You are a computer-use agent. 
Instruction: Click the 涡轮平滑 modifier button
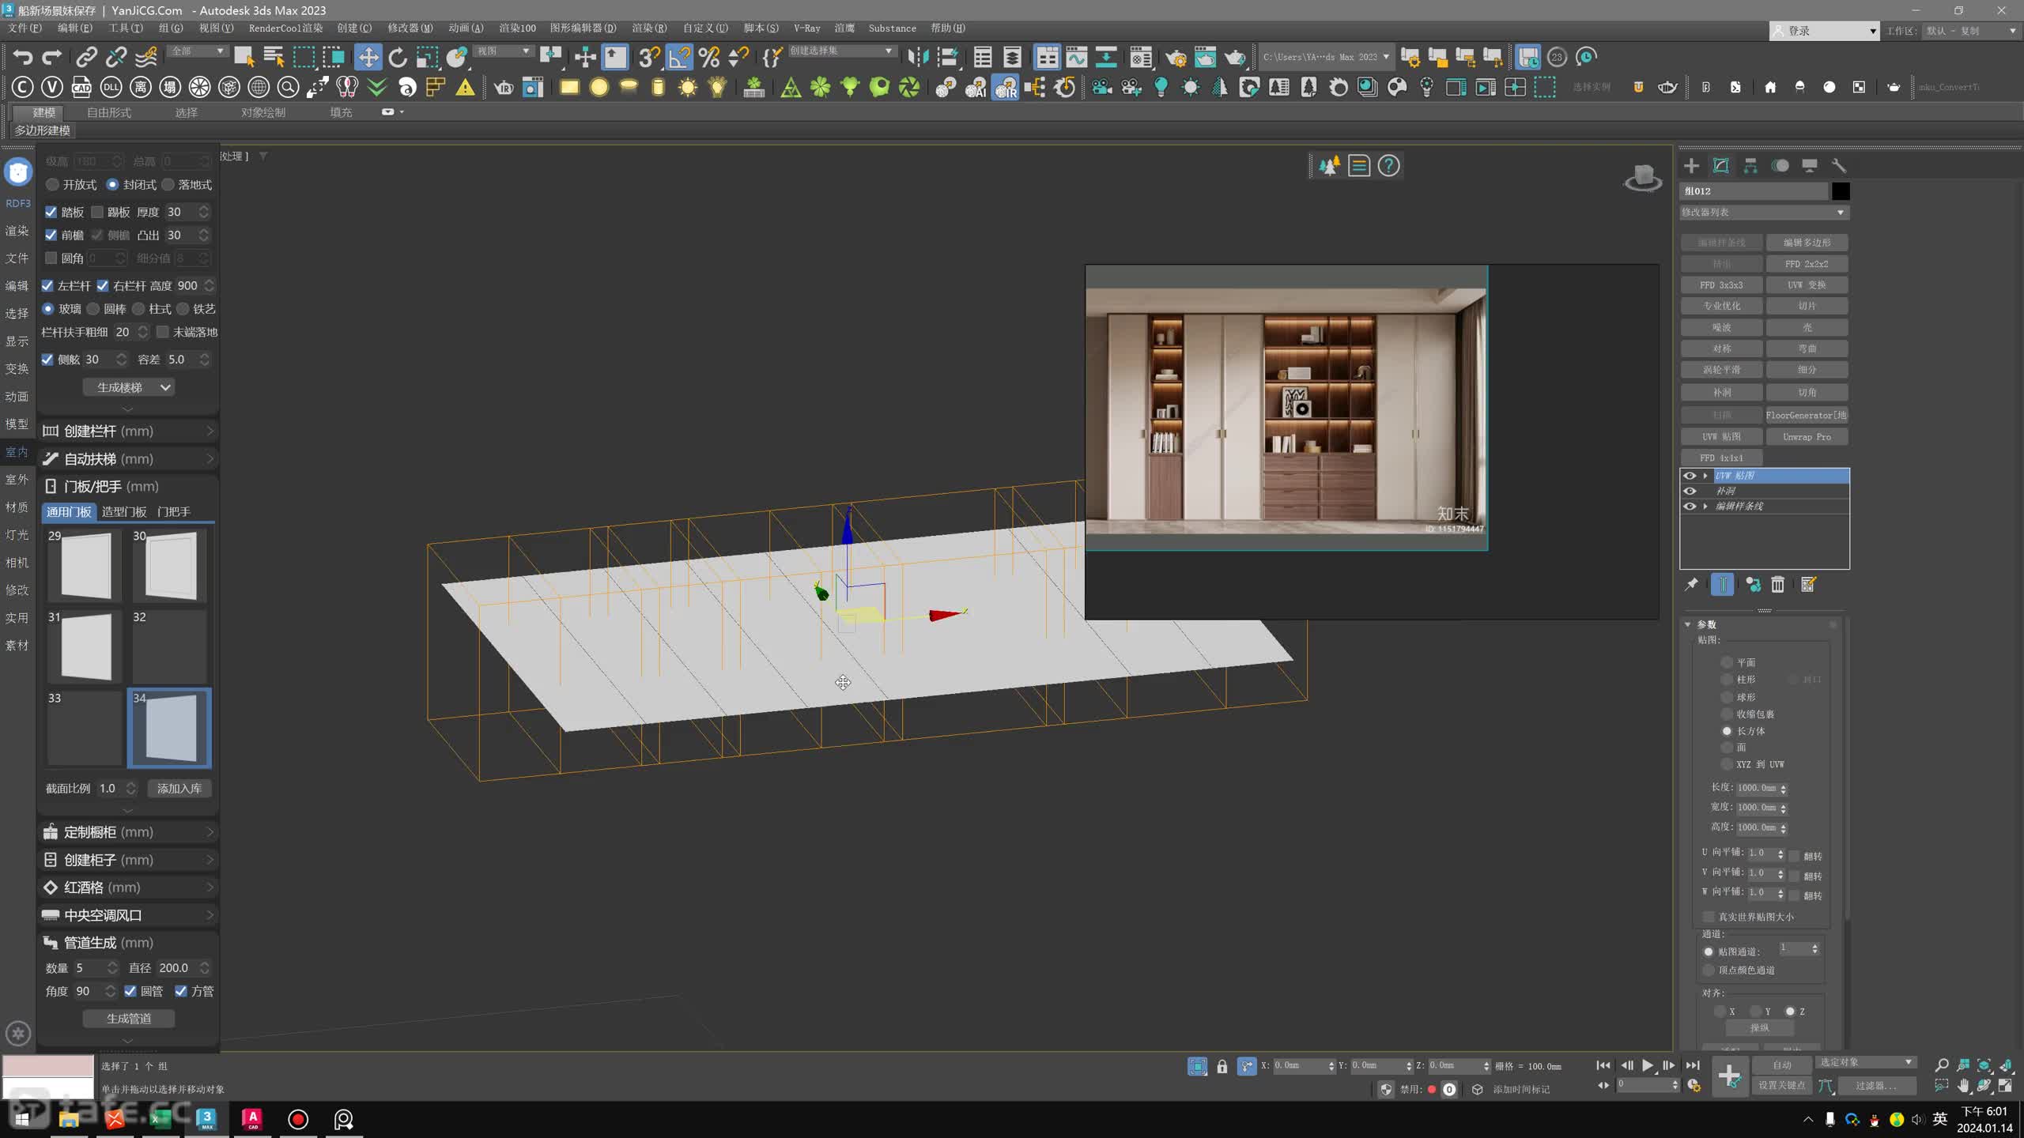tap(1721, 370)
